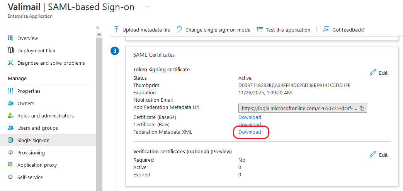
Task: Click the Notification Email label
Action: coord(153,100)
